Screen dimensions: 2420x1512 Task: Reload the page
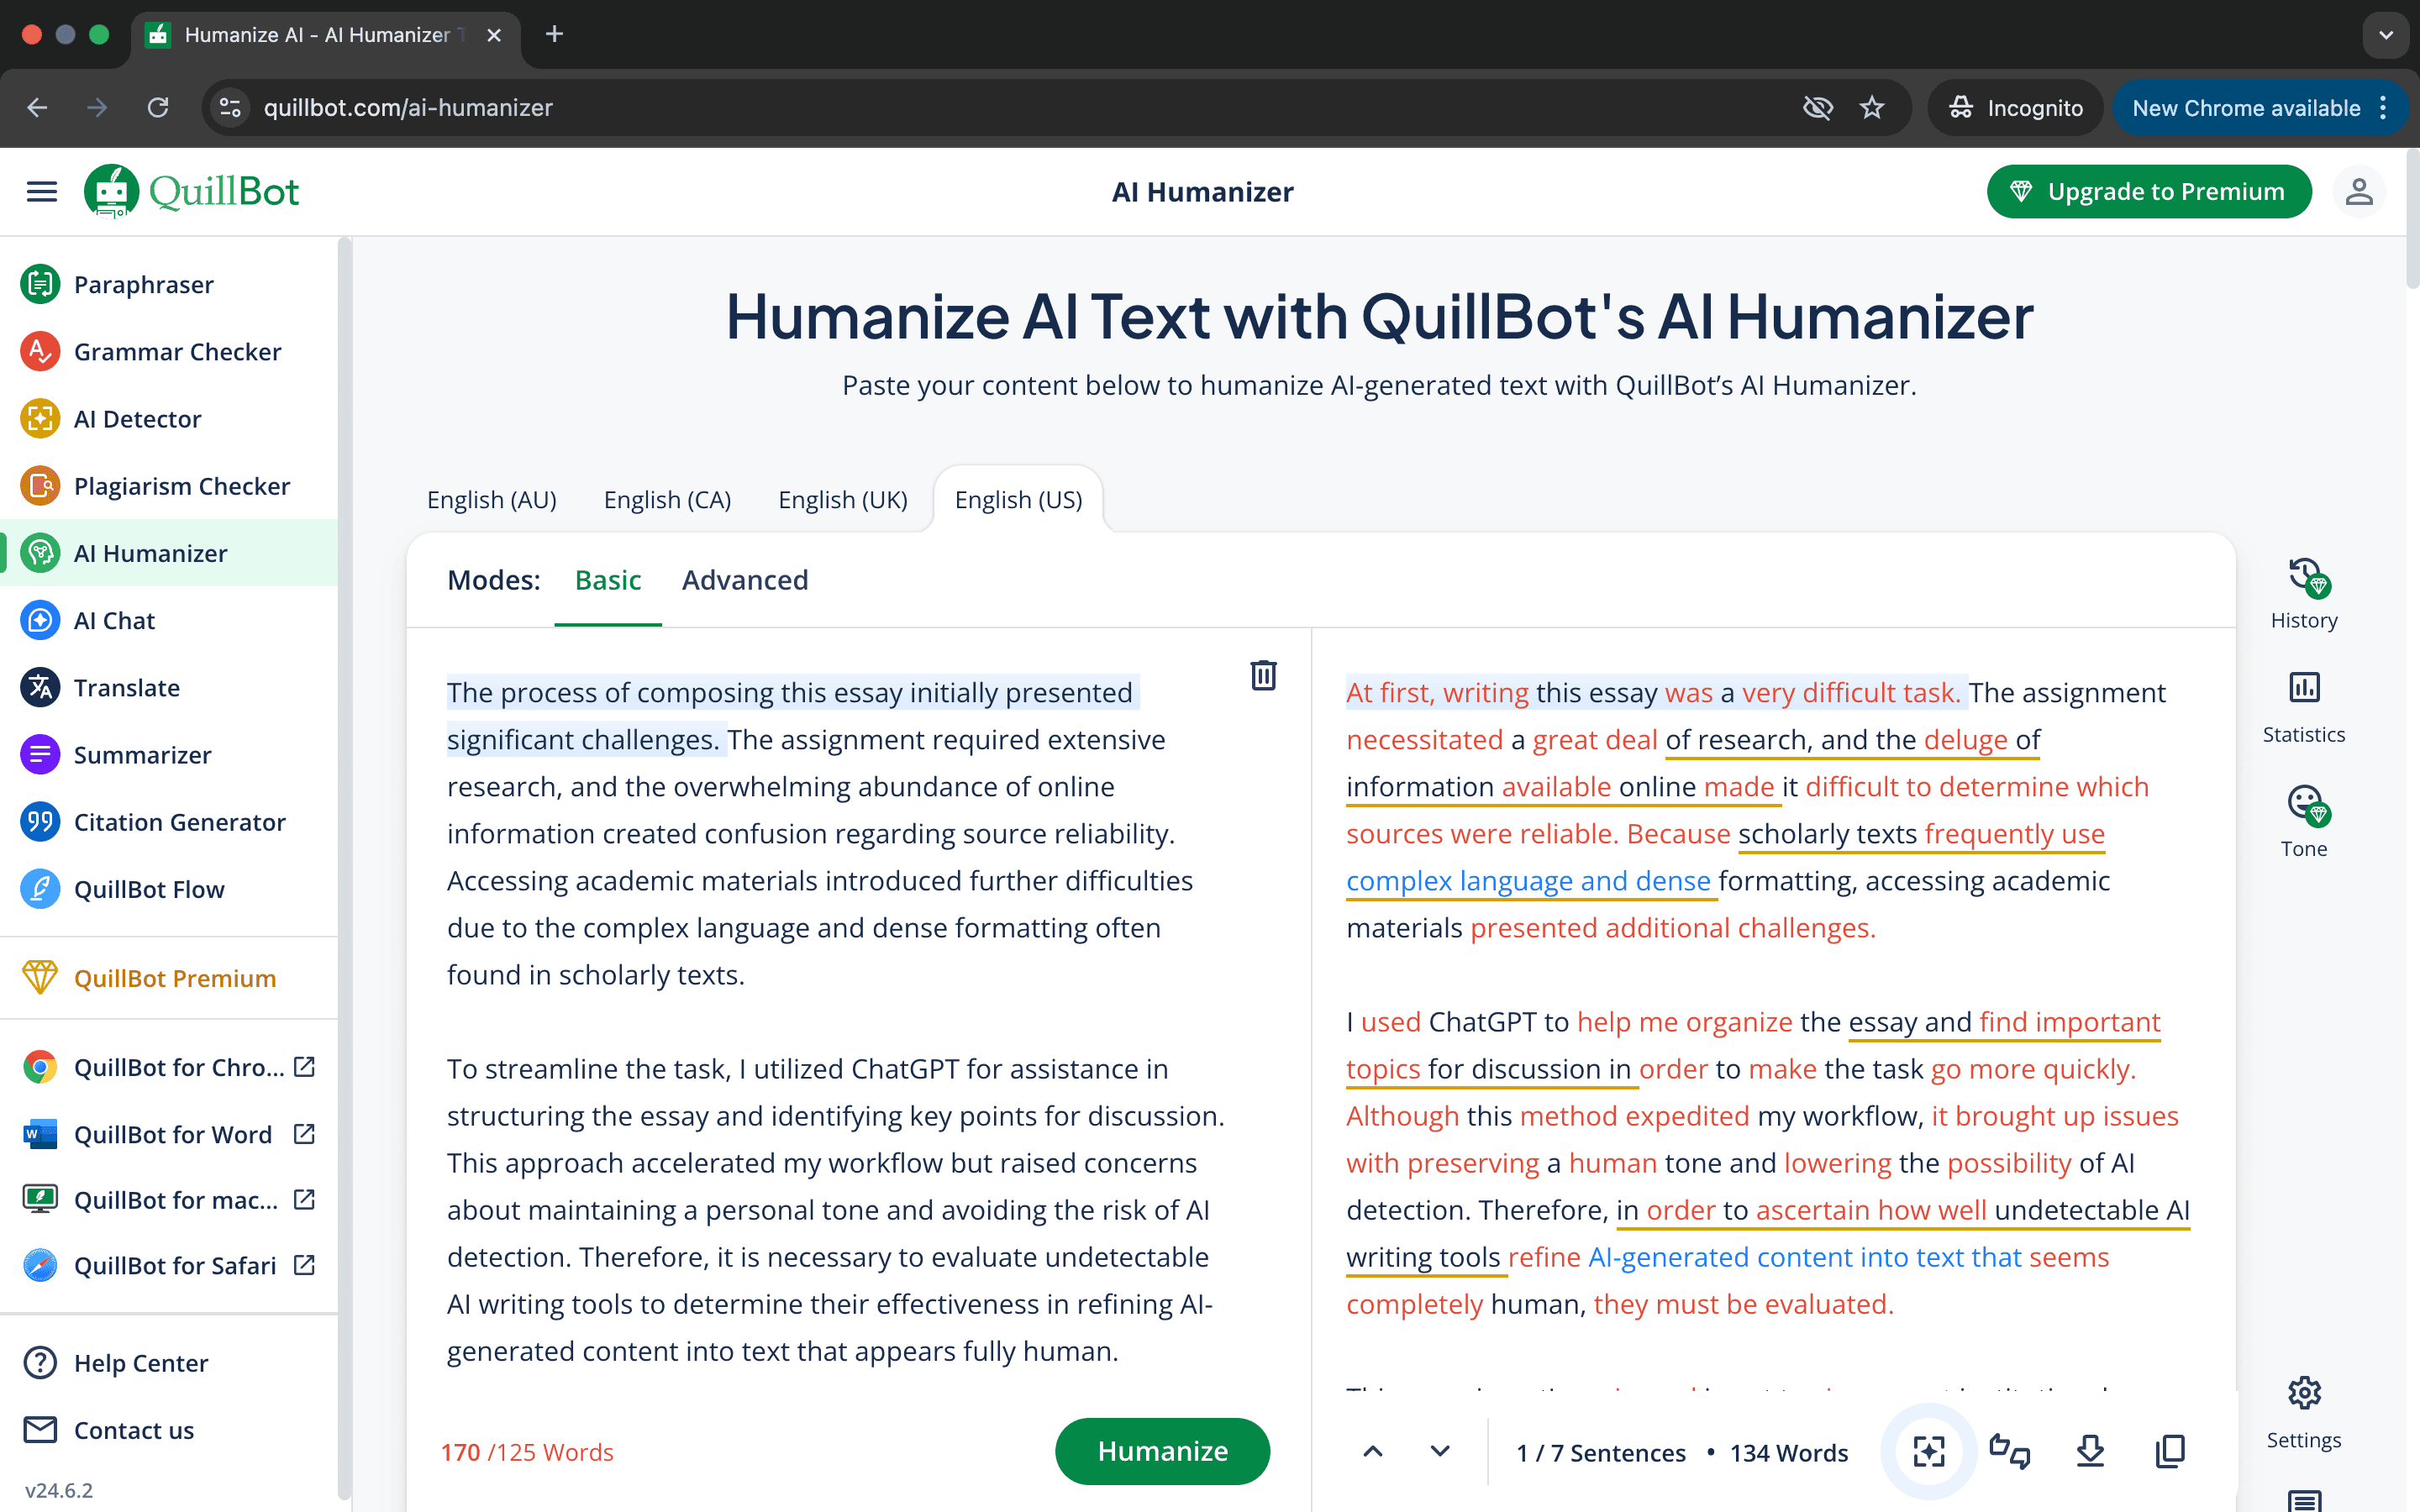pos(158,108)
